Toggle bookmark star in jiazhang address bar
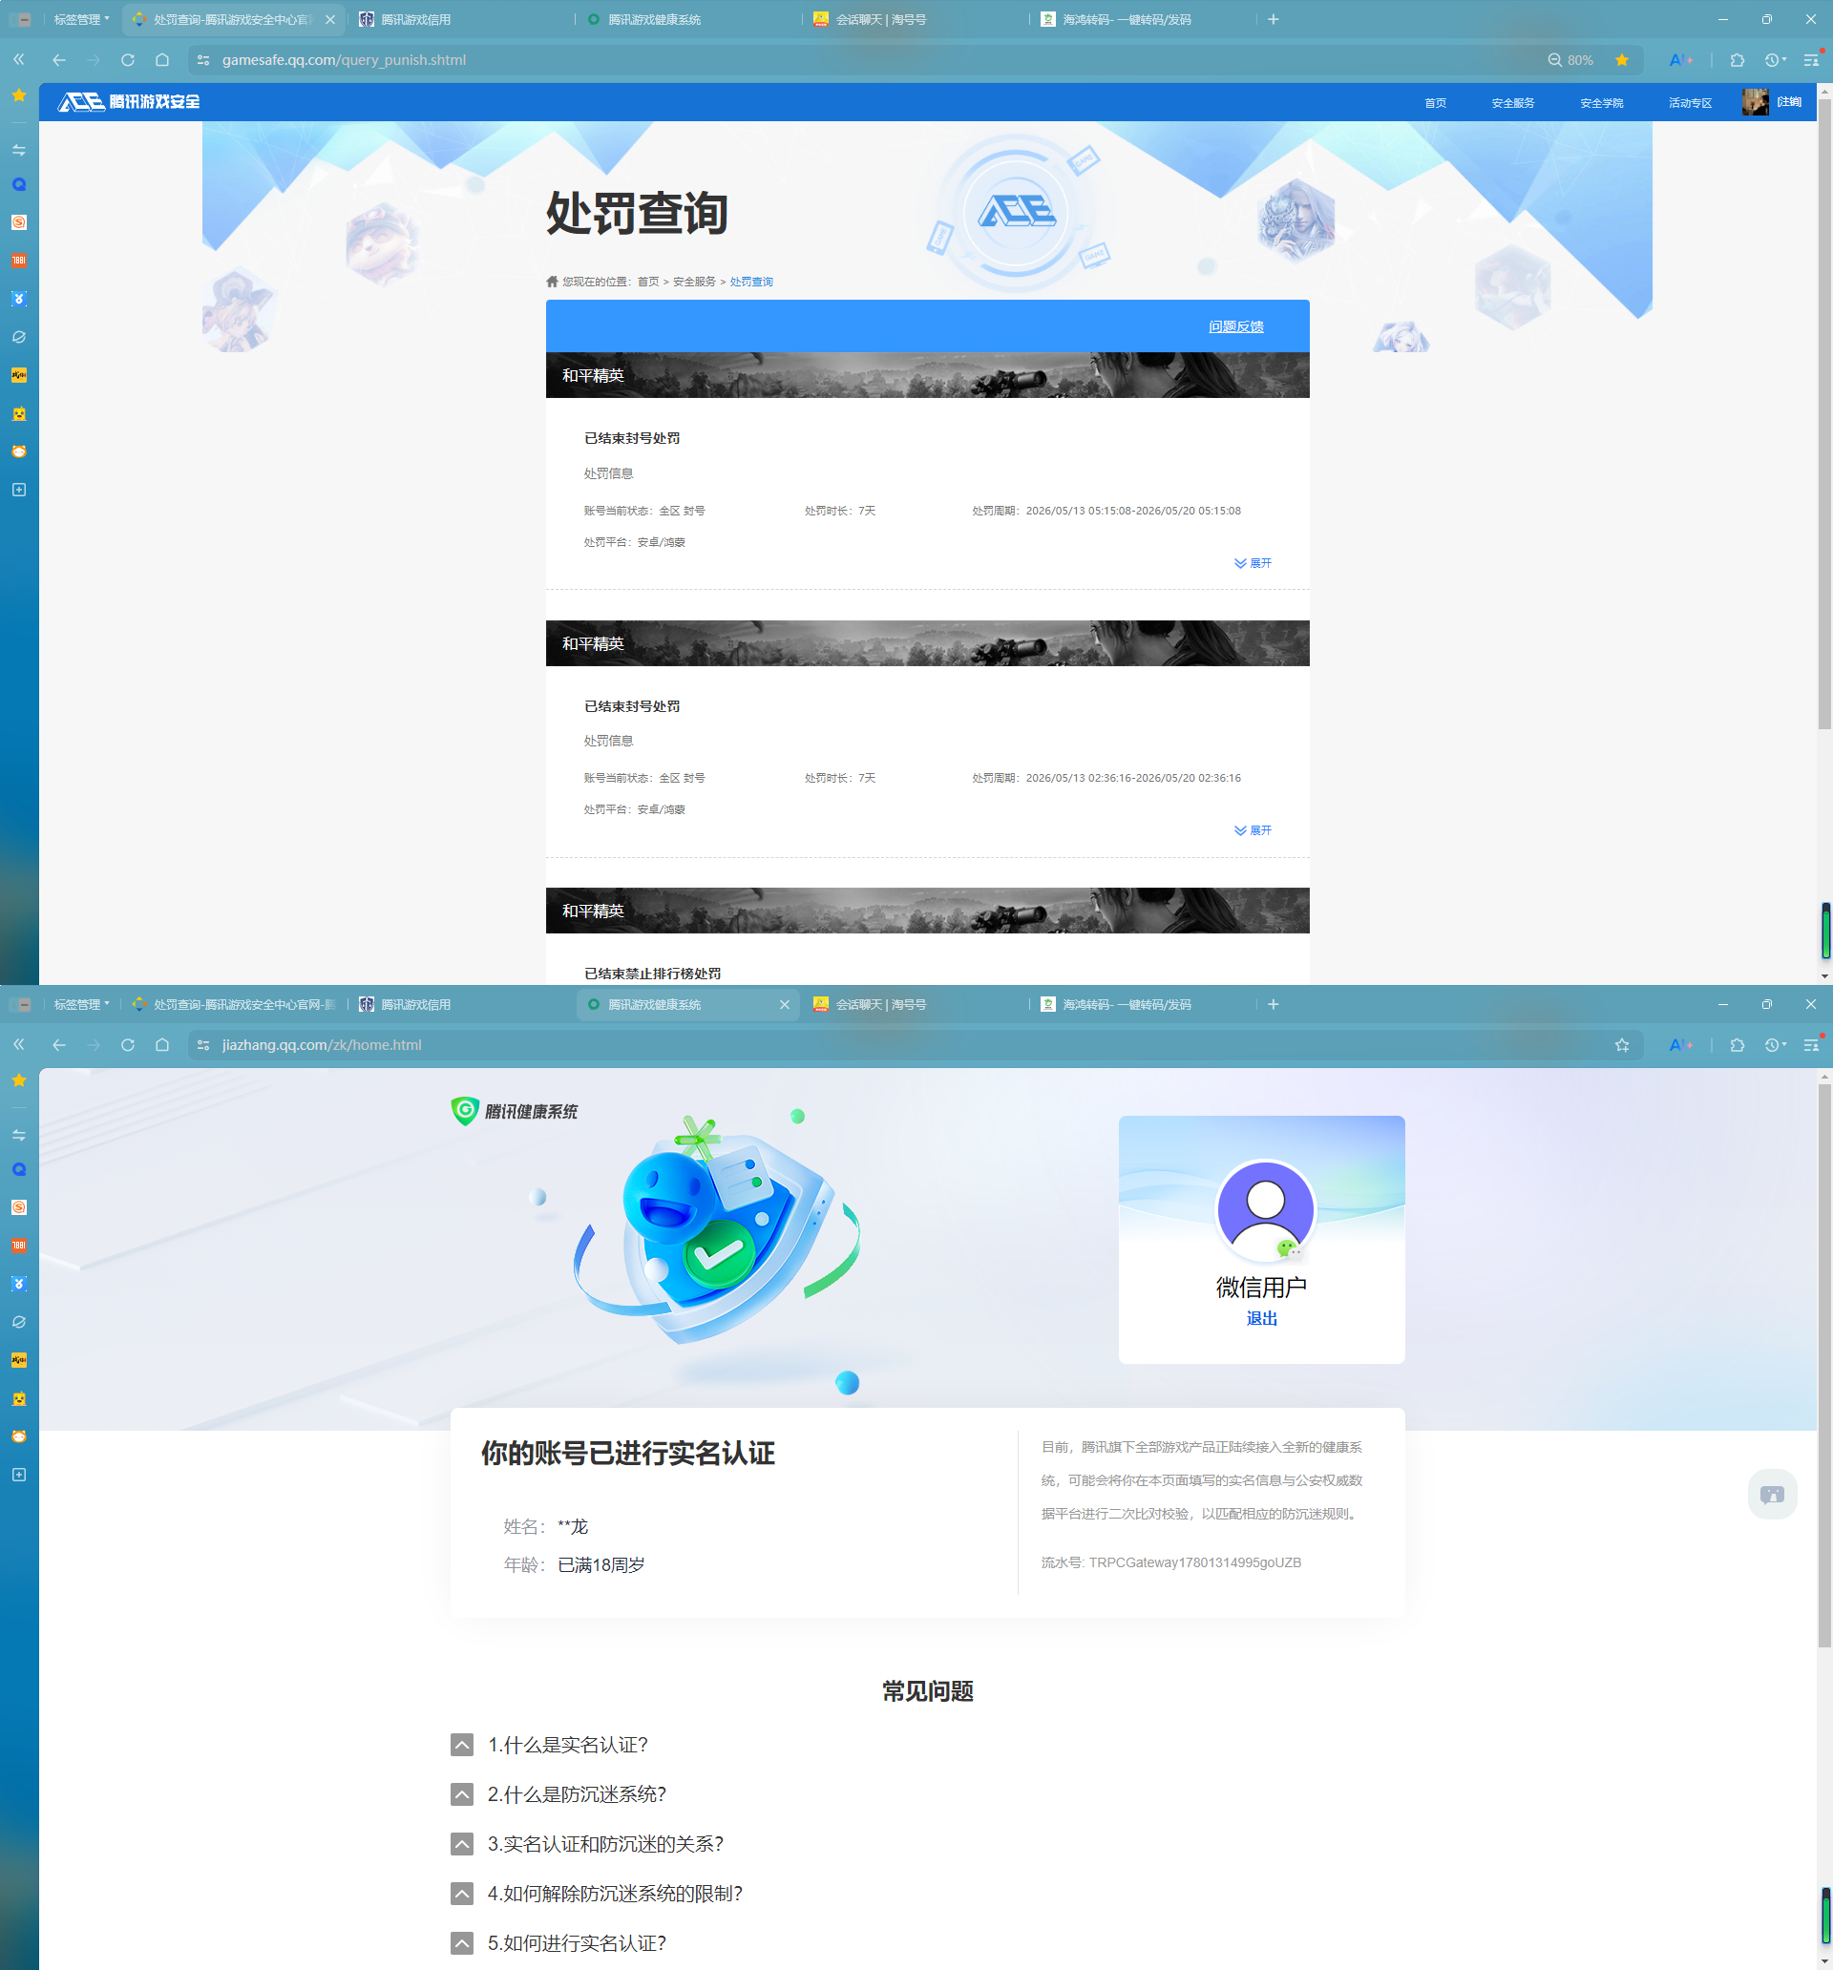This screenshot has height=1970, width=1833. coord(1622,1044)
